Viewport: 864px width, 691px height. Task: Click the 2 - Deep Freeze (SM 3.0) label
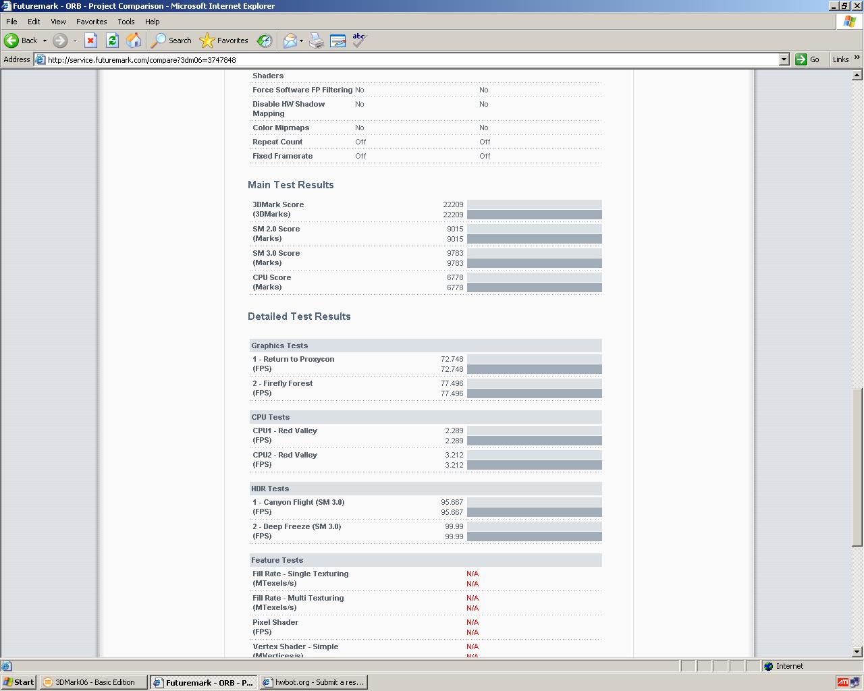(x=297, y=526)
